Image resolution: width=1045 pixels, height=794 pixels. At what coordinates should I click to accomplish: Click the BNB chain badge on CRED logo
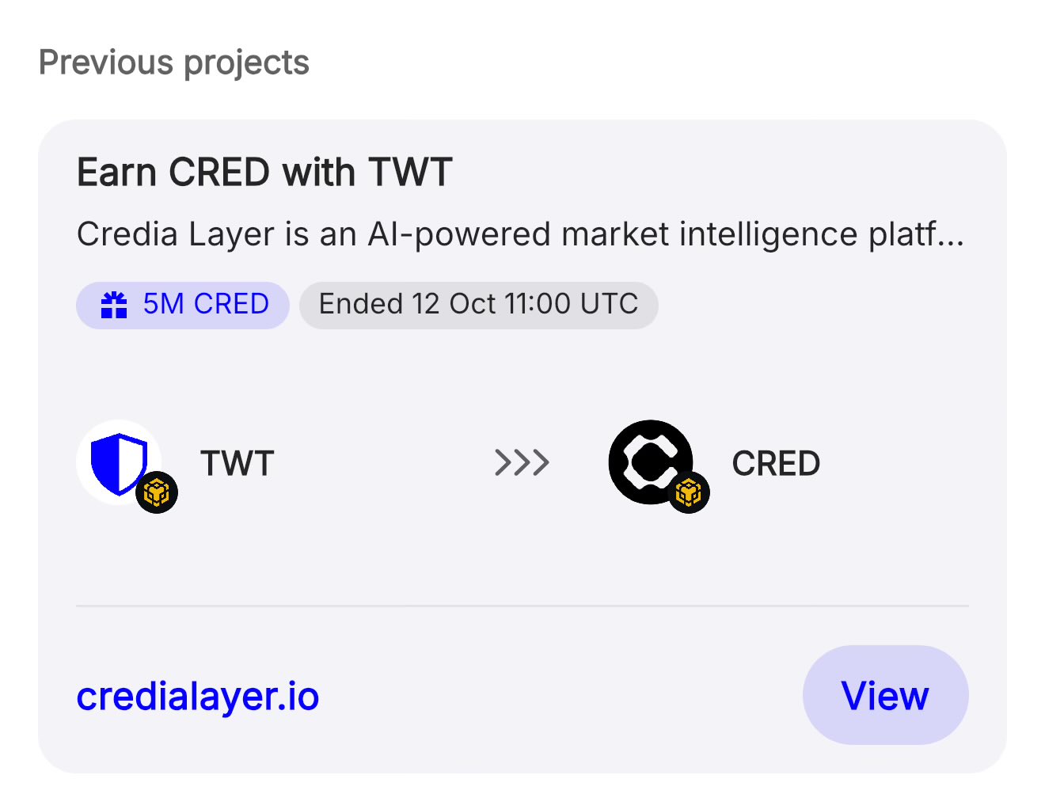point(689,492)
